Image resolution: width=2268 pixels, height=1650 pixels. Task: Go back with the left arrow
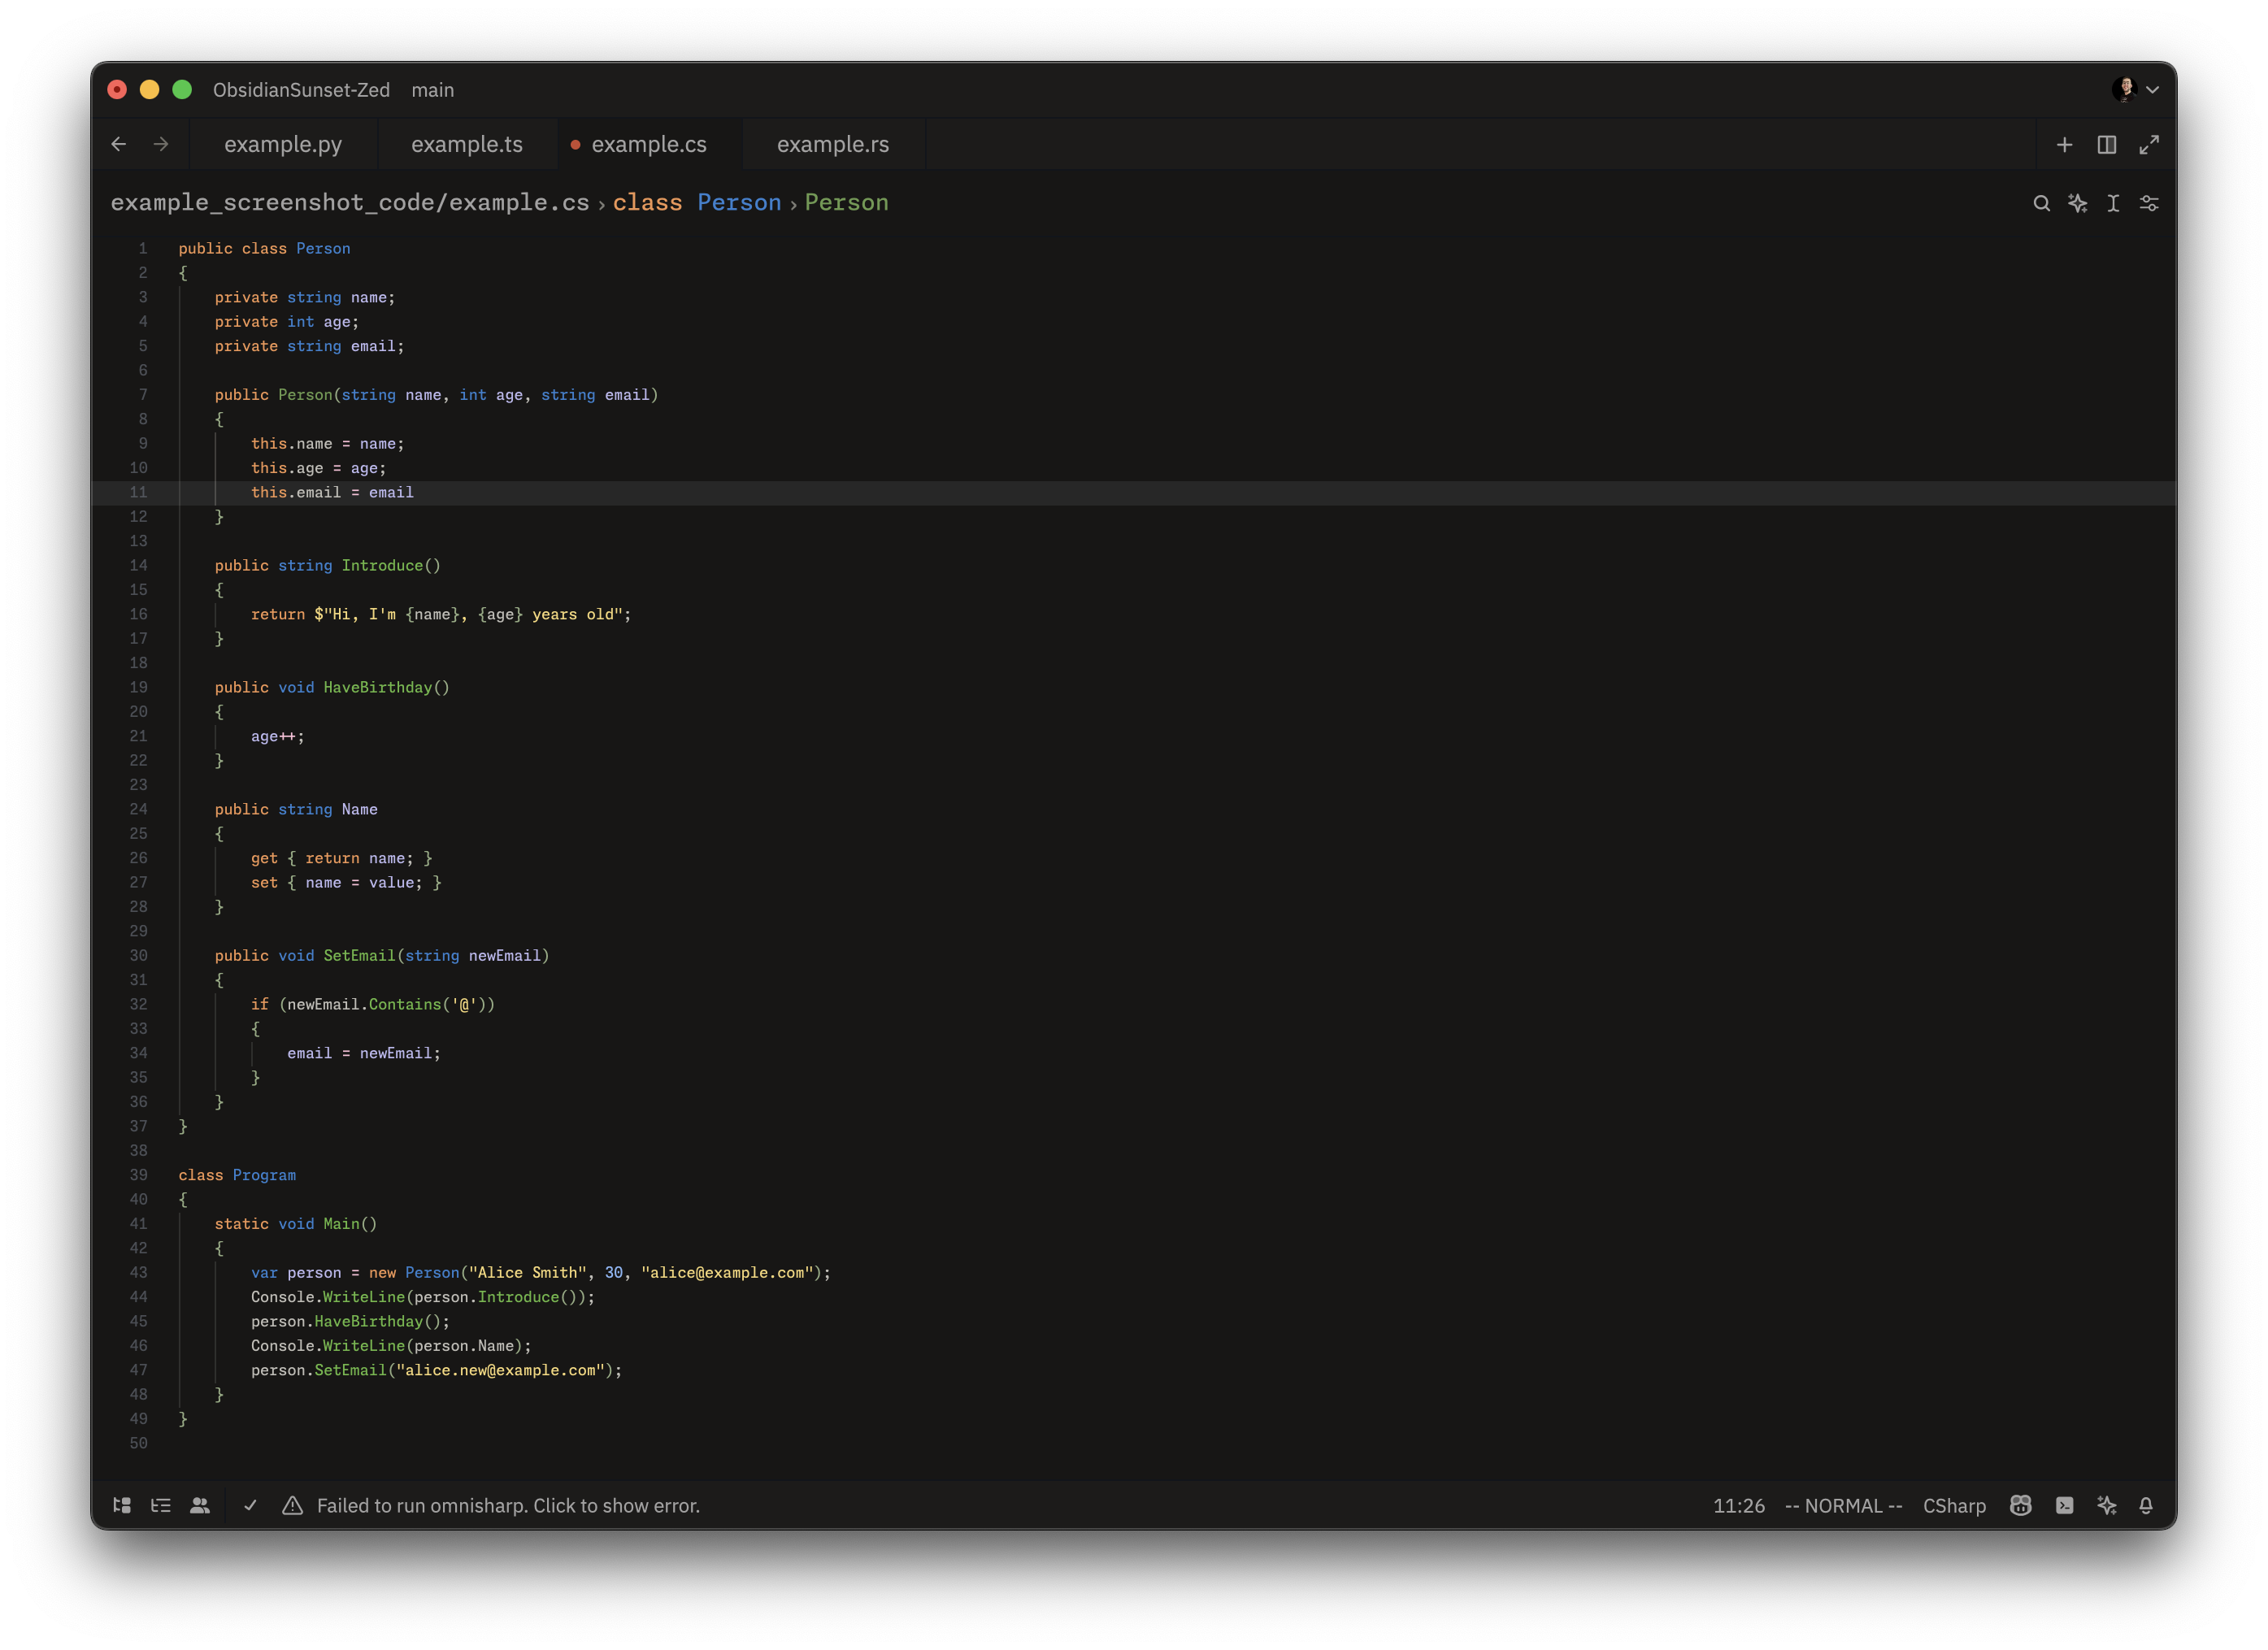click(118, 144)
